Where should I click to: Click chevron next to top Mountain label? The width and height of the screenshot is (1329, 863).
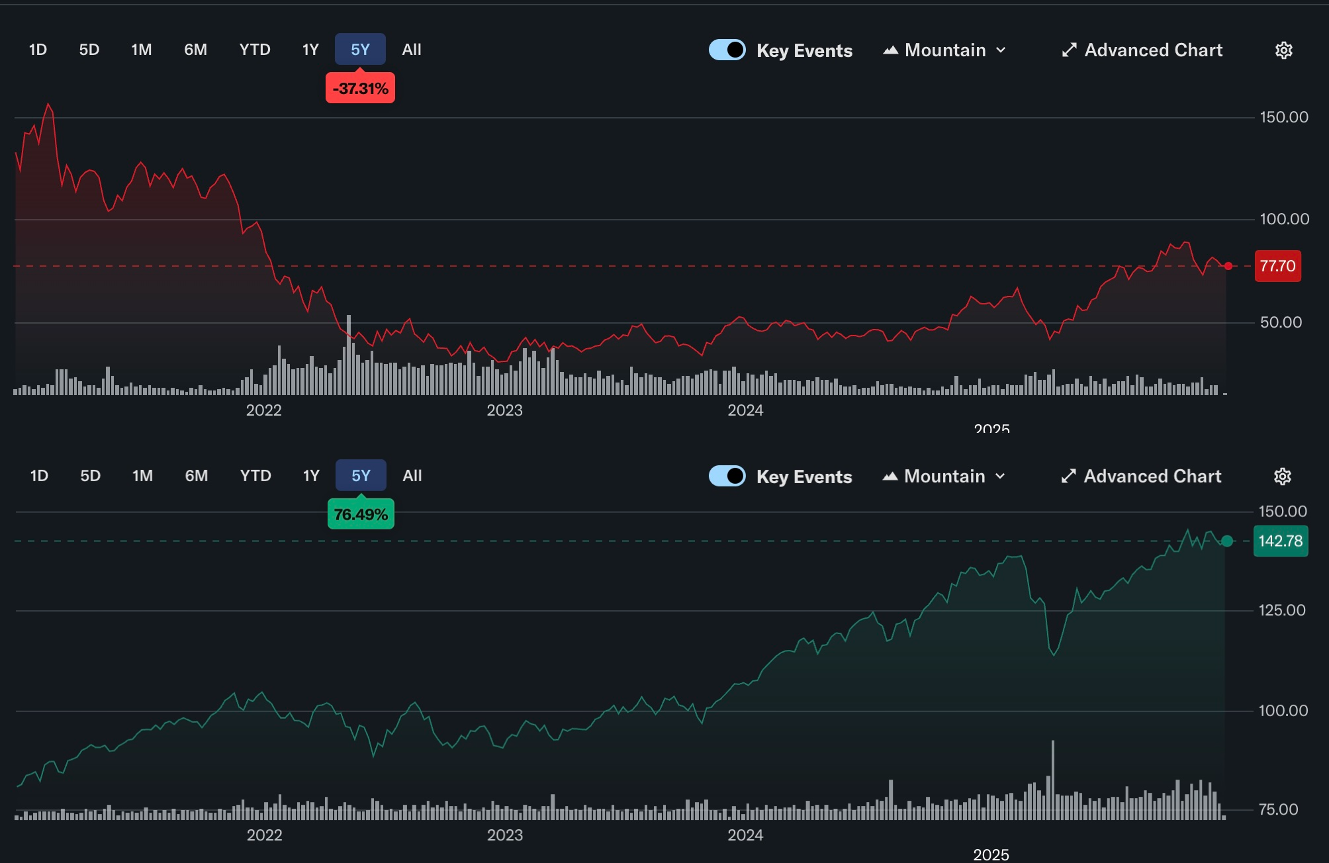(x=1001, y=50)
